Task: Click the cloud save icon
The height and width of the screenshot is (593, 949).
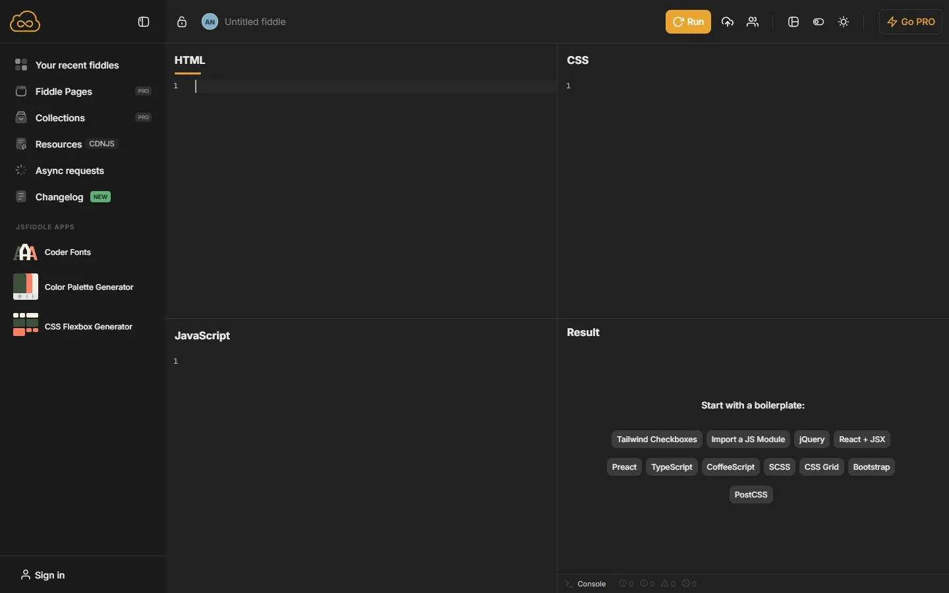Action: pyautogui.click(x=728, y=22)
